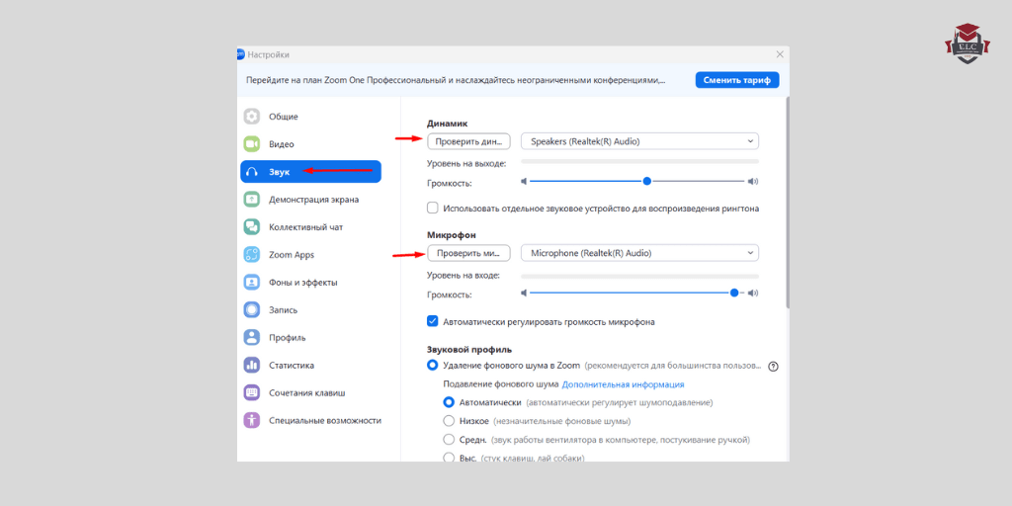This screenshot has height=506, width=1012.
Task: Open Speakers (Realtek(R) Audio) dropdown
Action: coord(639,141)
